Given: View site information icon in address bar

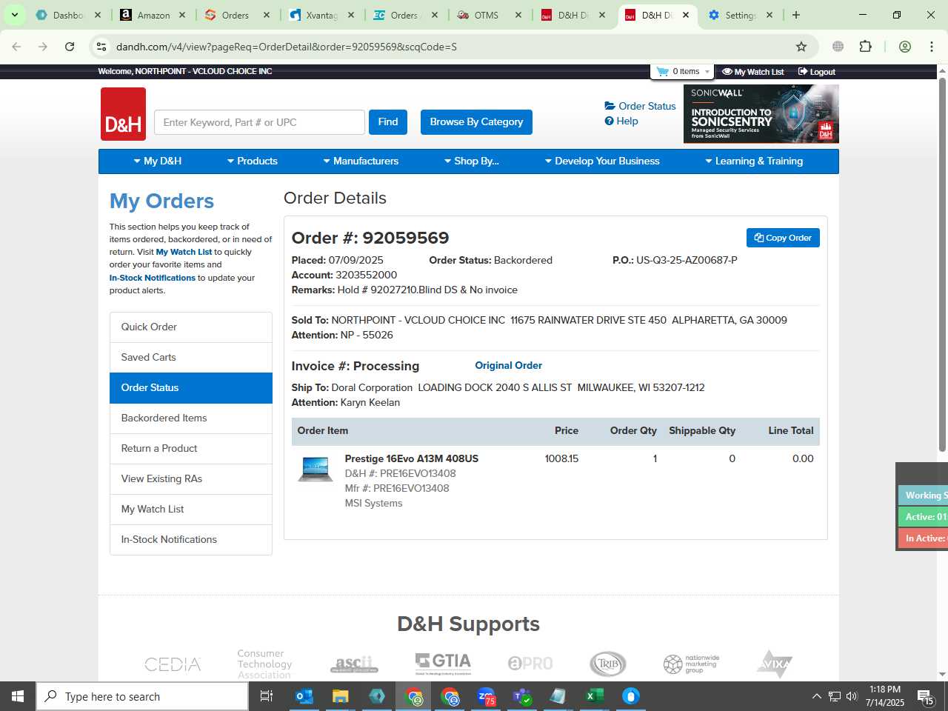Looking at the screenshot, I should tap(101, 47).
